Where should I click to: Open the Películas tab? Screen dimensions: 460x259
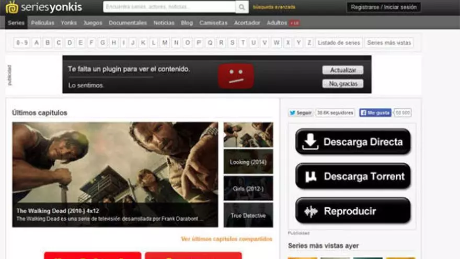[x=42, y=23]
